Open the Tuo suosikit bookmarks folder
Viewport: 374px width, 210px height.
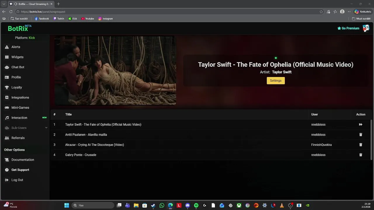pos(19,19)
